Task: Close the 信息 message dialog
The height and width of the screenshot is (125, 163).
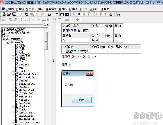Action: (90, 74)
